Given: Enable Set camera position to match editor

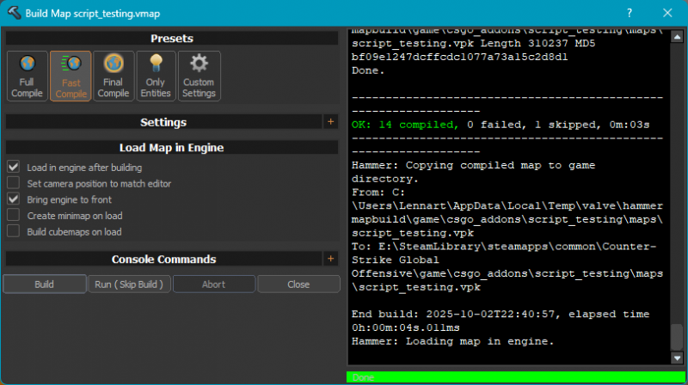Looking at the screenshot, I should pos(13,183).
